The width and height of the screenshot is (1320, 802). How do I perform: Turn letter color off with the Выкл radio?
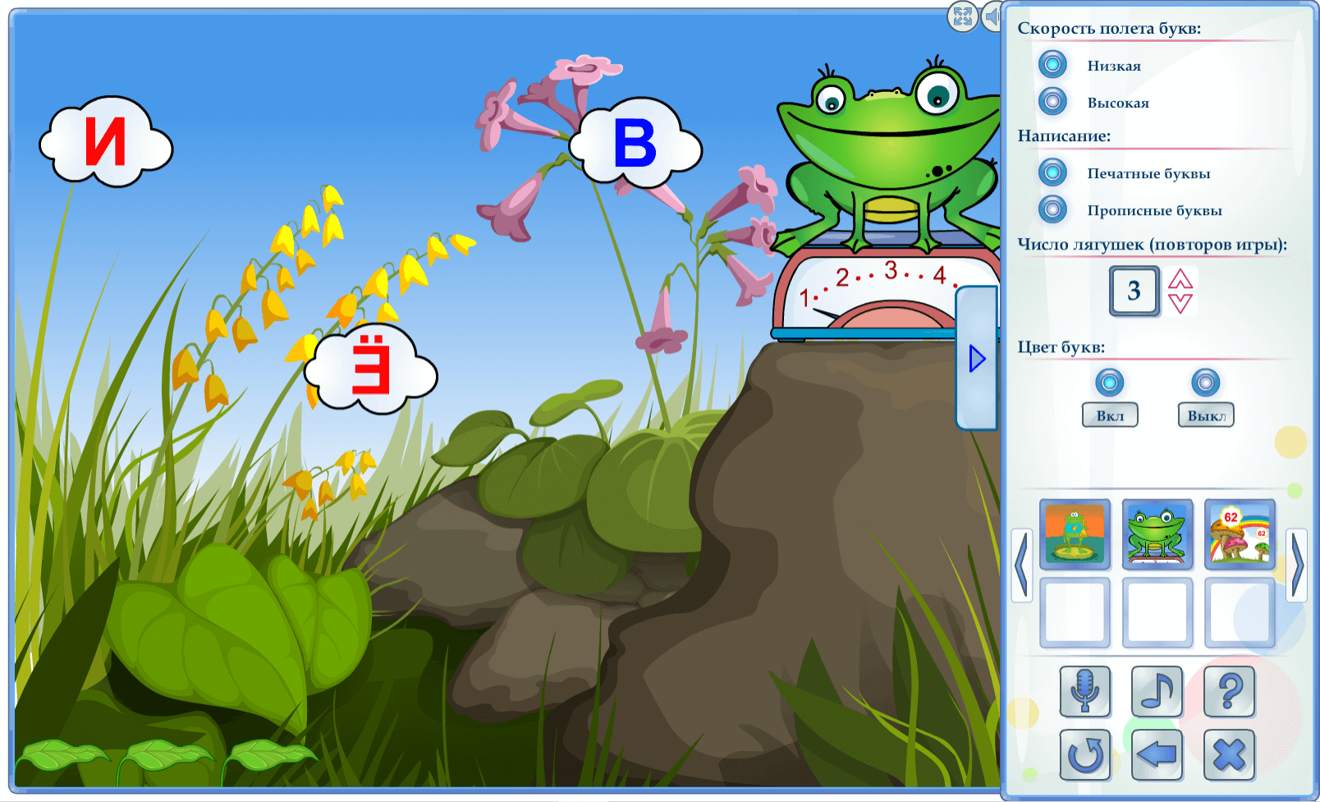(x=1205, y=383)
